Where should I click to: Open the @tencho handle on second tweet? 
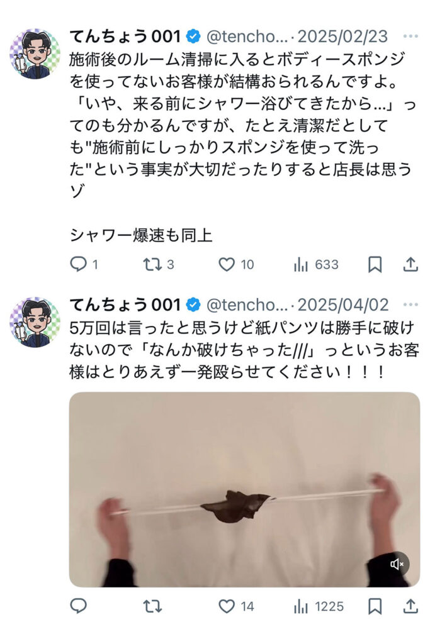[x=247, y=305]
